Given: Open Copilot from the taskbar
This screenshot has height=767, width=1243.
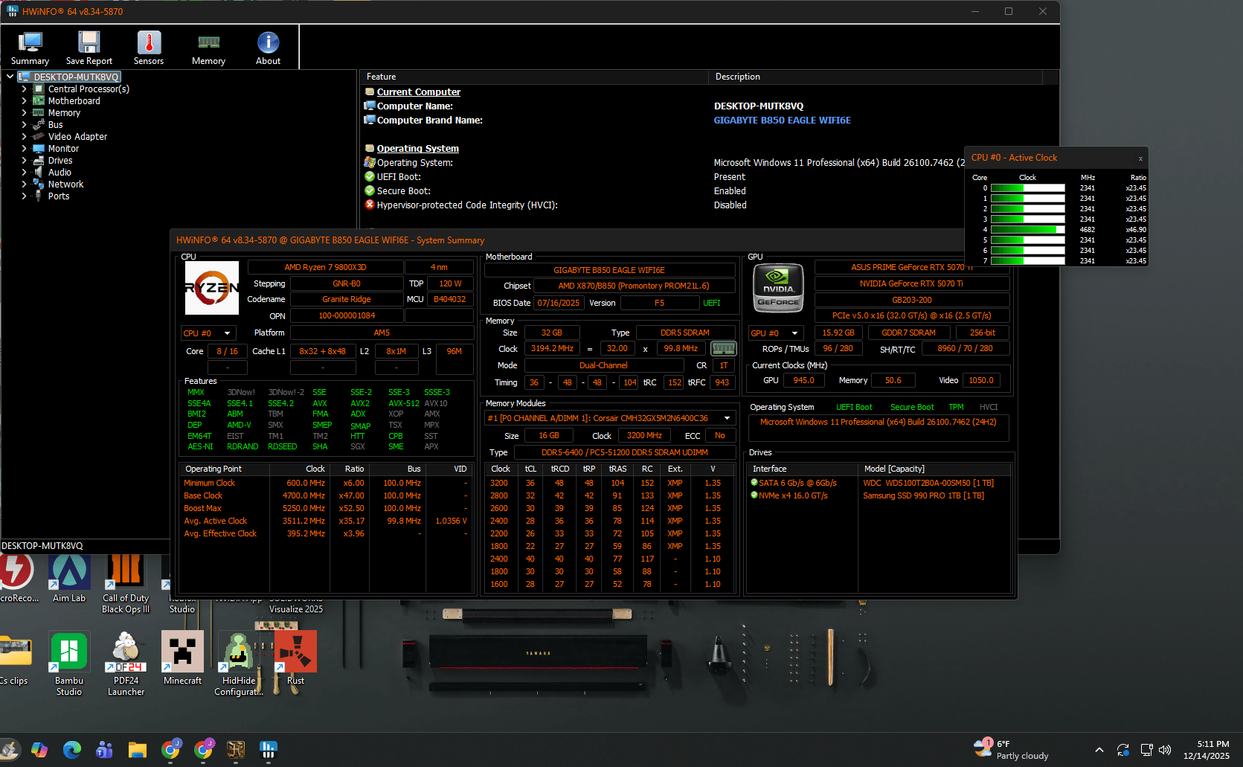Looking at the screenshot, I should [39, 750].
